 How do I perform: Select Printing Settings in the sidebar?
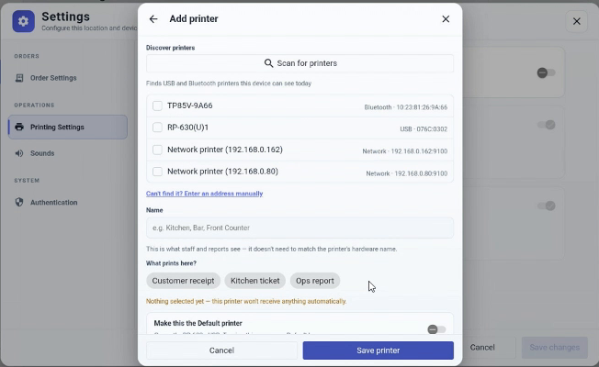[68, 127]
